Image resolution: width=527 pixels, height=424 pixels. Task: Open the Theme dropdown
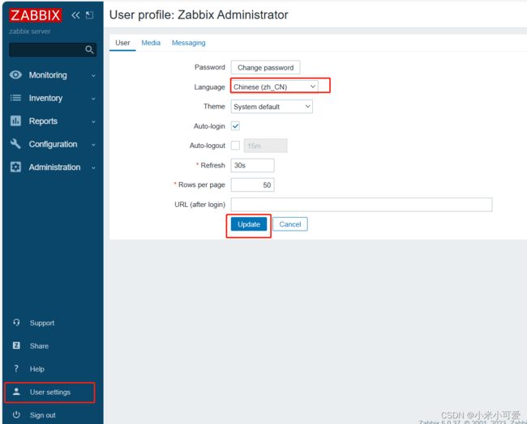272,107
